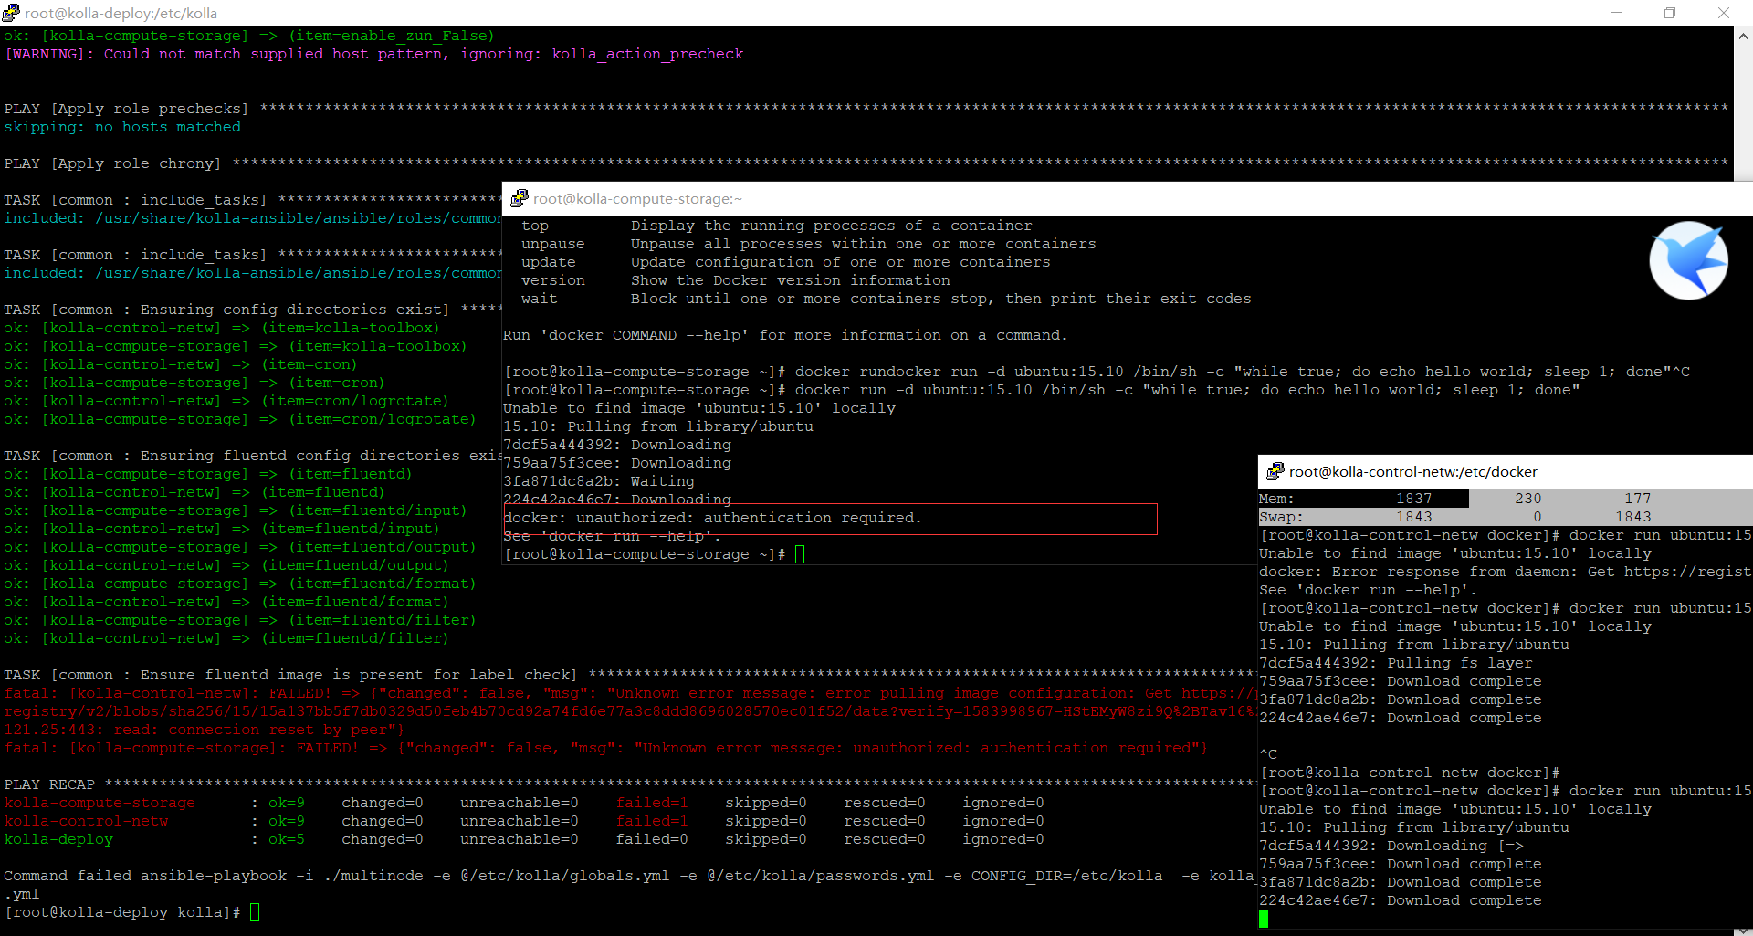Click the PuTTY icon of kolla-compute-storage window

coord(520,198)
